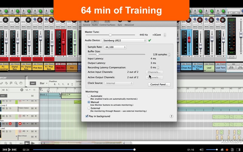Screen dimensions: 243x152
Task: Select the Eraser tool in sequencer toolbar
Action: click(1, 83)
